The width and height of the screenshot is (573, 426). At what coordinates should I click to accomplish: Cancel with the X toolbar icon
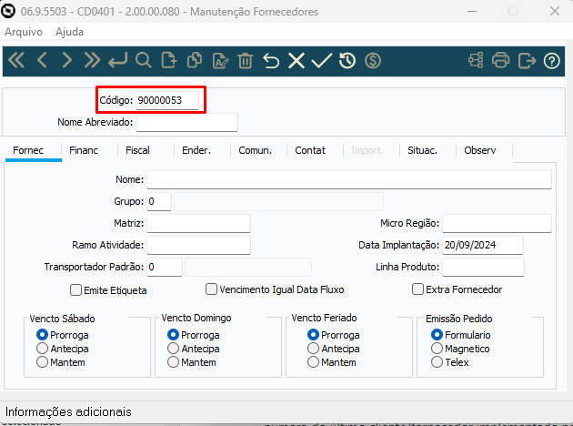click(x=297, y=60)
